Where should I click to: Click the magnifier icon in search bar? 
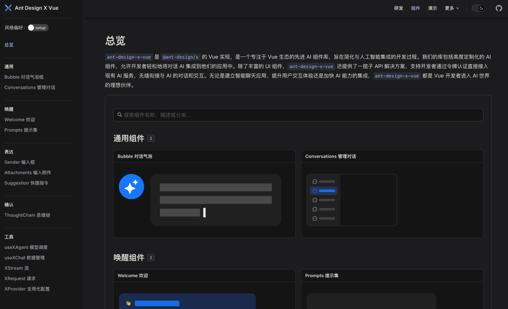tap(119, 115)
